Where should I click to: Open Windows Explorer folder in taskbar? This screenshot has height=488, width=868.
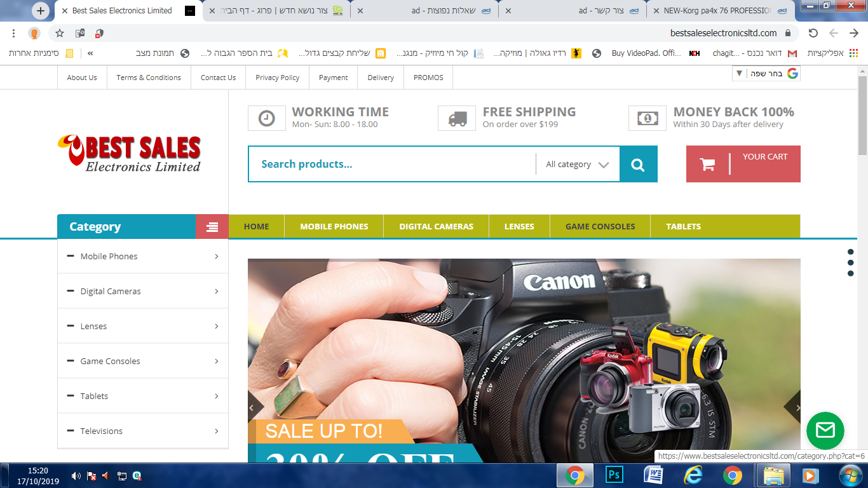coord(773,475)
